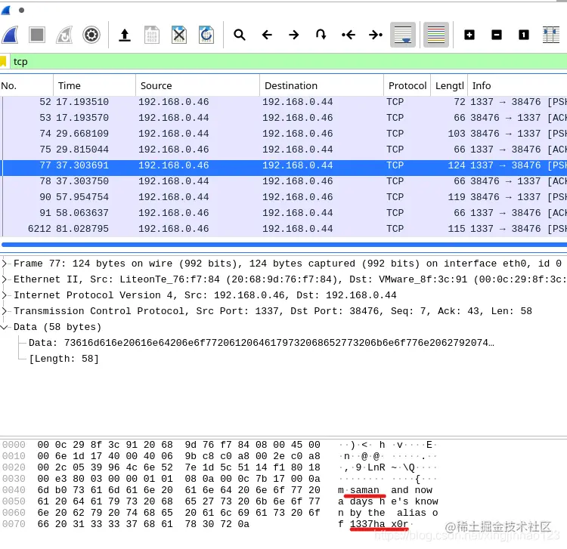Restart the current capture

[x=64, y=35]
